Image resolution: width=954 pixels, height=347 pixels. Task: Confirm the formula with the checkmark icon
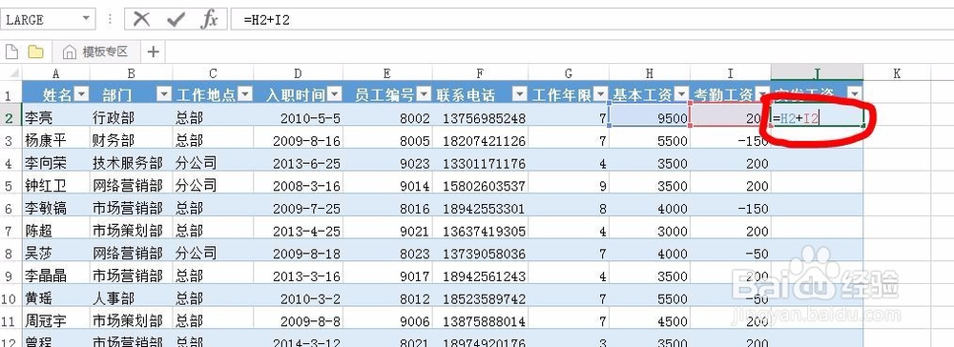[176, 19]
